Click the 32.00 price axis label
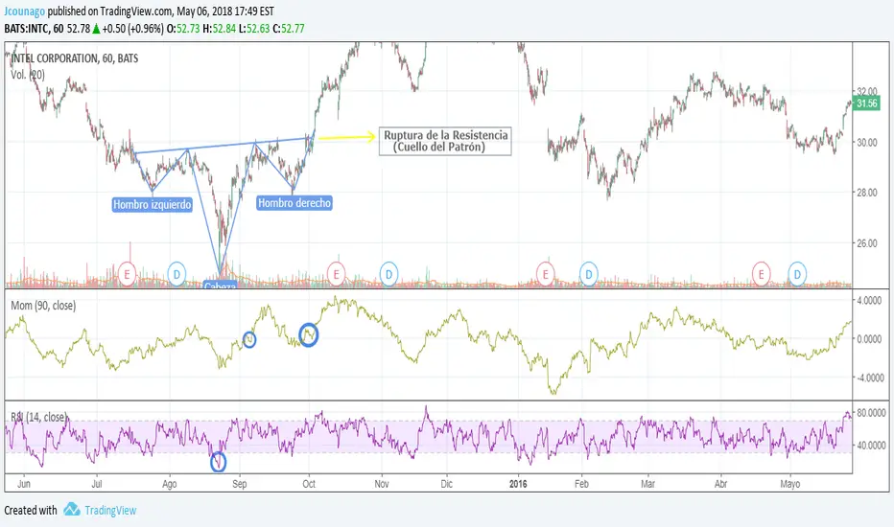 coord(866,91)
